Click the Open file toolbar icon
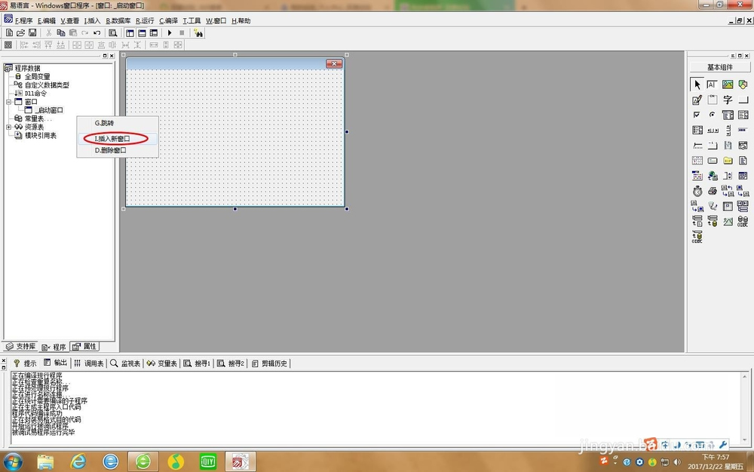754x472 pixels. 20,32
